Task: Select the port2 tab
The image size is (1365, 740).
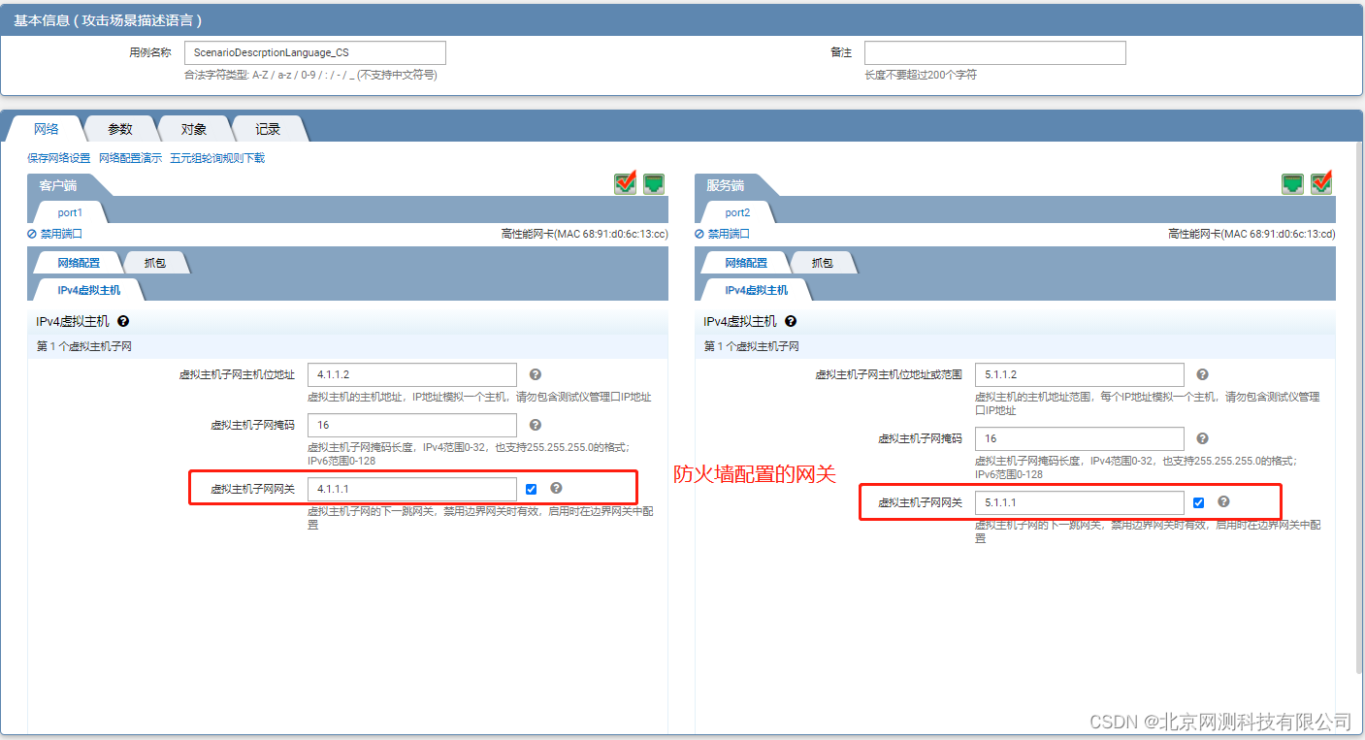Action: point(737,212)
